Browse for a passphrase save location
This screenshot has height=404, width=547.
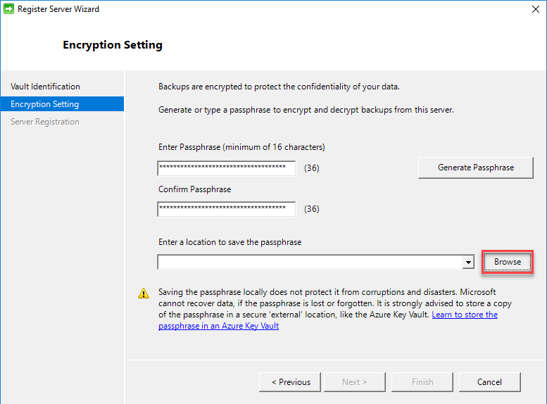coord(507,262)
